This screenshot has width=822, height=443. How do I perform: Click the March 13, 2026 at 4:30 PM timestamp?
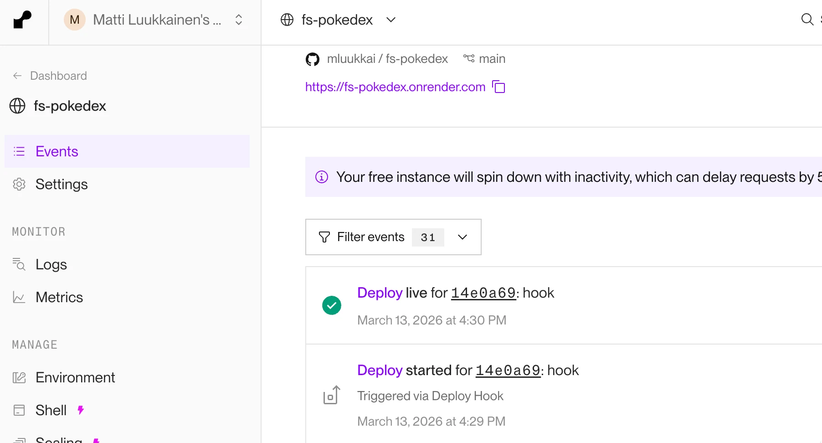tap(432, 320)
